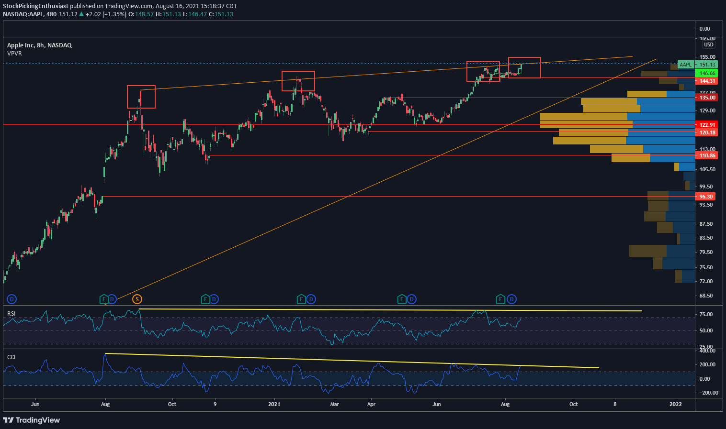Click the Mar label on the time axis
The image size is (726, 429).
pos(334,404)
